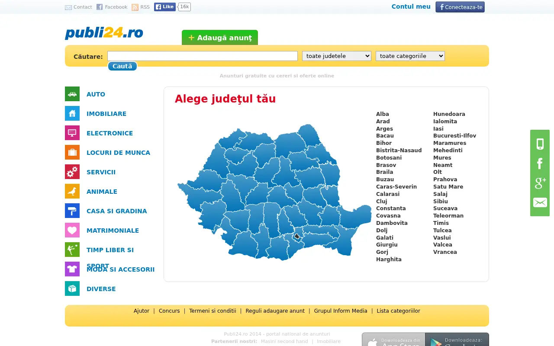Click the MATRIMONIALE heart icon
This screenshot has width=554, height=346.
72,230
